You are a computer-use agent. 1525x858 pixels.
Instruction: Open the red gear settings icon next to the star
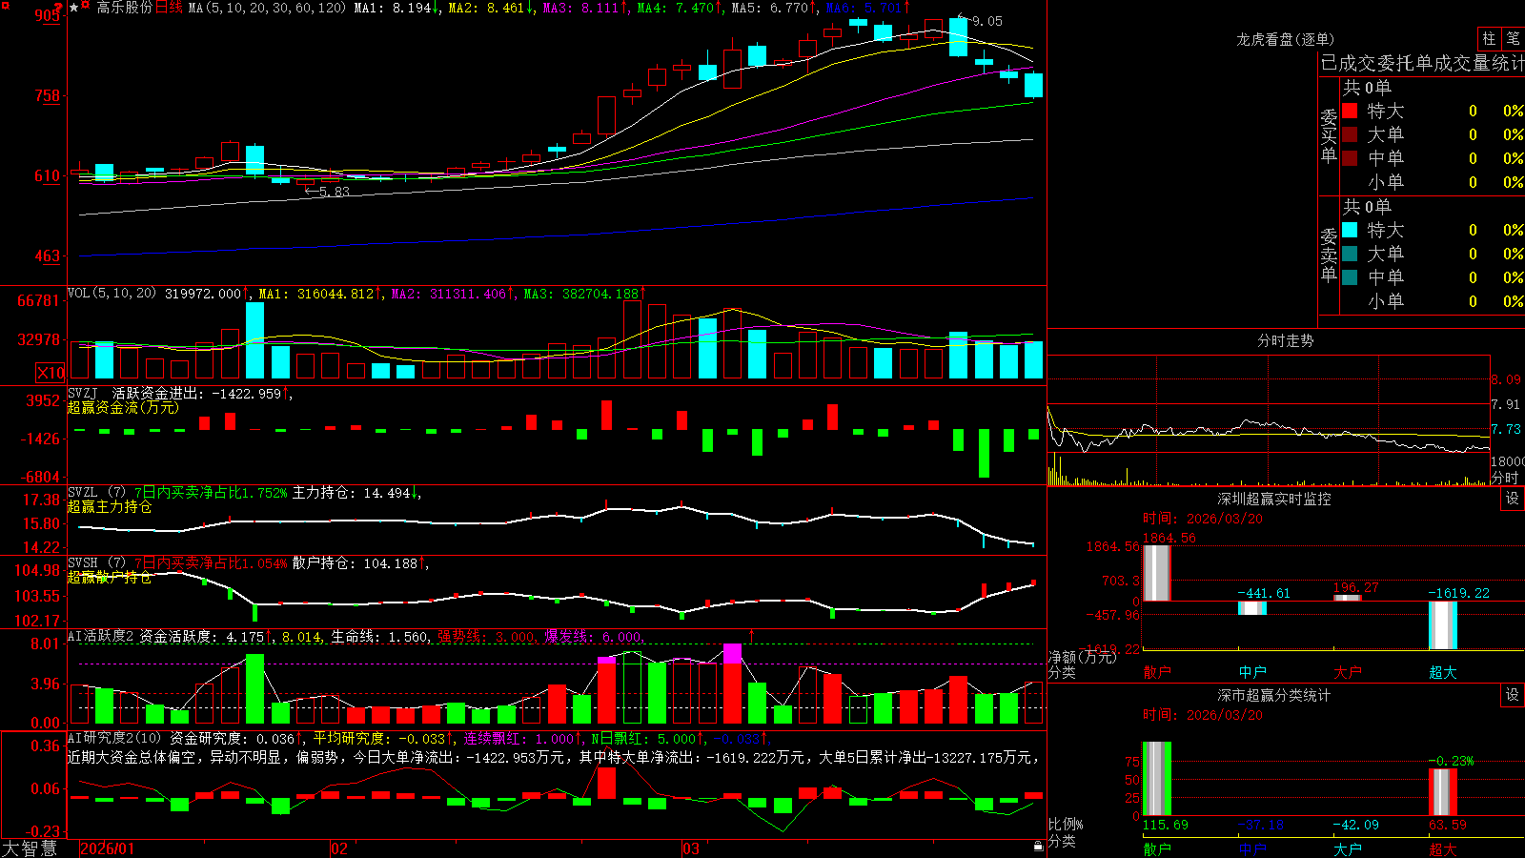(86, 7)
